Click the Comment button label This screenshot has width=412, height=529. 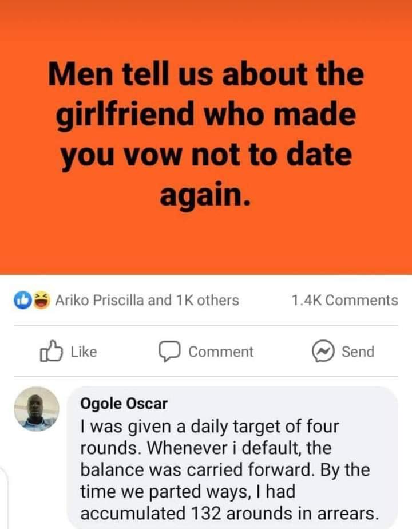pyautogui.click(x=221, y=352)
